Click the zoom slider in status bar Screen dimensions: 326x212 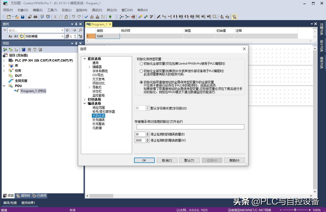point(295,210)
